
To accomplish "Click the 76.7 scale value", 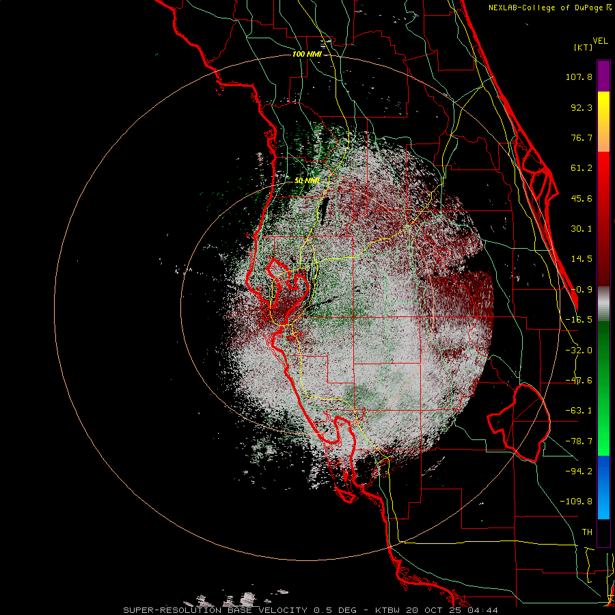I will [582, 137].
